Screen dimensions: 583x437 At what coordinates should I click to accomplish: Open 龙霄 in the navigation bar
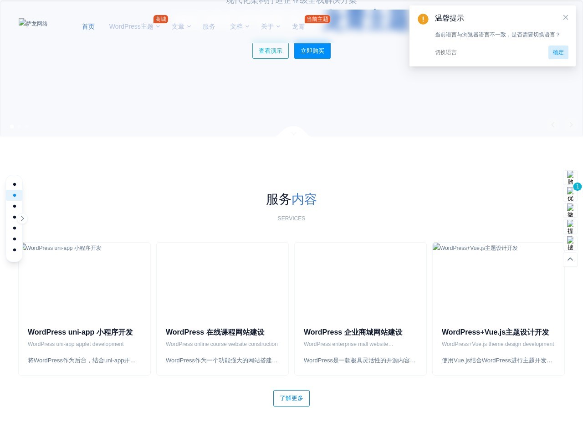click(298, 26)
